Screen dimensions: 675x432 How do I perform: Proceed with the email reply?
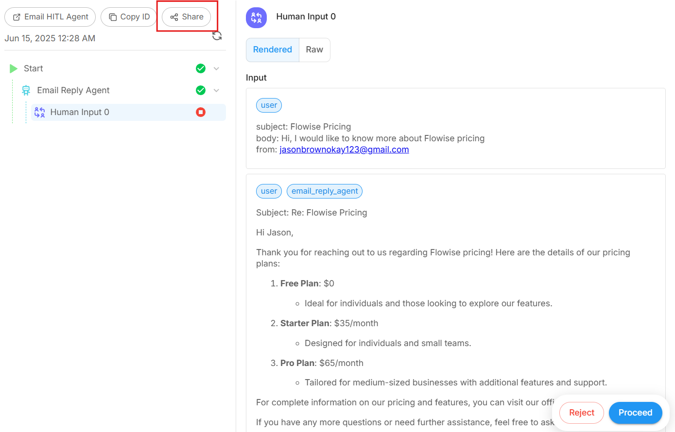[x=635, y=413]
